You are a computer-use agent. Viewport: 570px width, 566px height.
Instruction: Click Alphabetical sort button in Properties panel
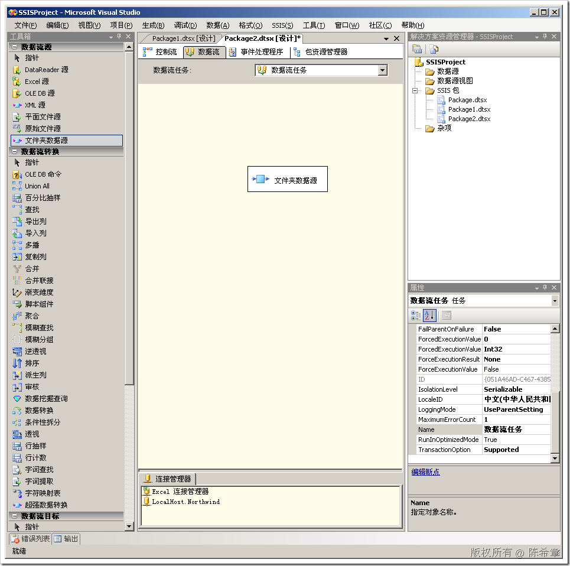click(429, 315)
